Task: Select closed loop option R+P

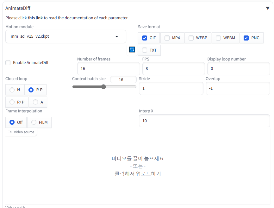Action: tap(12, 102)
